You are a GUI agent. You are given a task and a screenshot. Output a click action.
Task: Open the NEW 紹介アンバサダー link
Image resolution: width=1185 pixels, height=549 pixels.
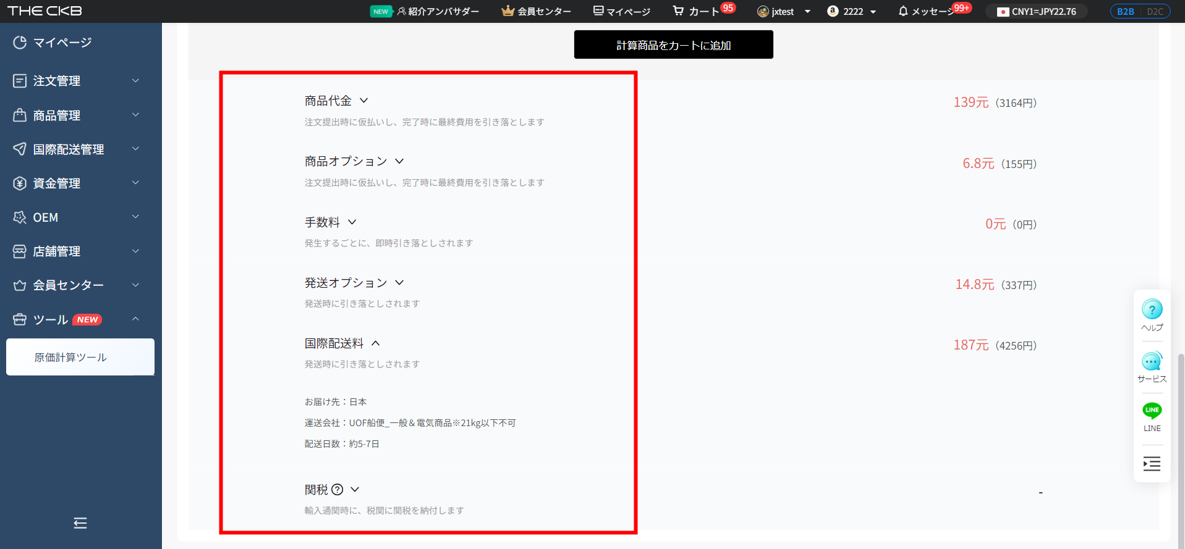click(425, 11)
